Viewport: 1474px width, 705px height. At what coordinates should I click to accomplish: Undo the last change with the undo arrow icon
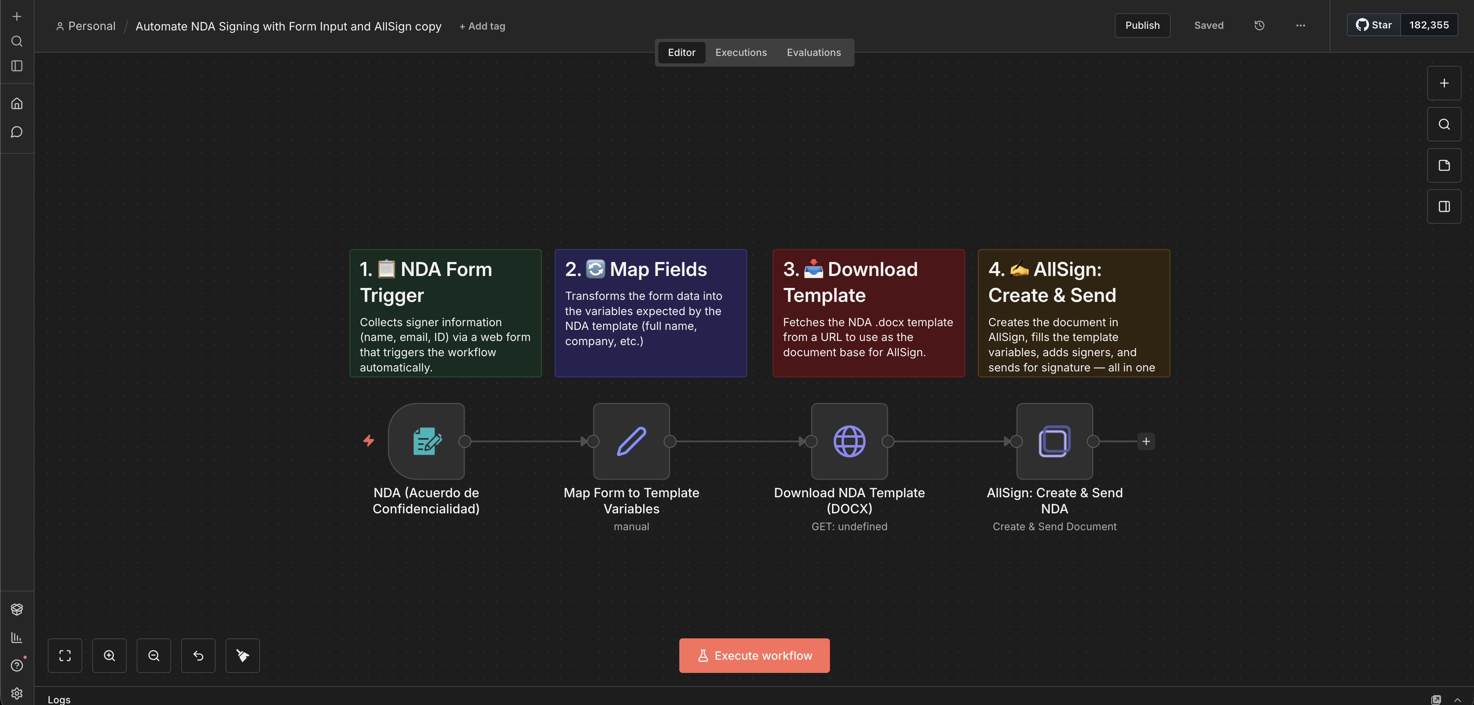point(198,656)
